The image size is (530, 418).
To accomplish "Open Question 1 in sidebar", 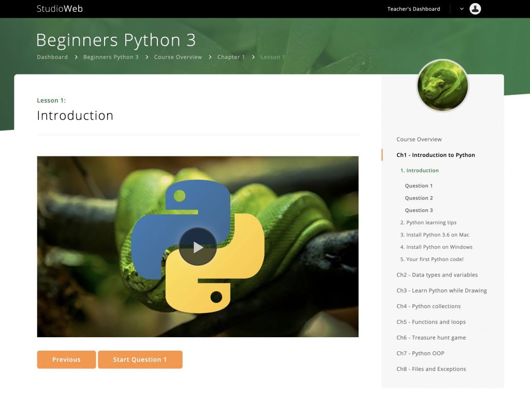I will point(419,185).
